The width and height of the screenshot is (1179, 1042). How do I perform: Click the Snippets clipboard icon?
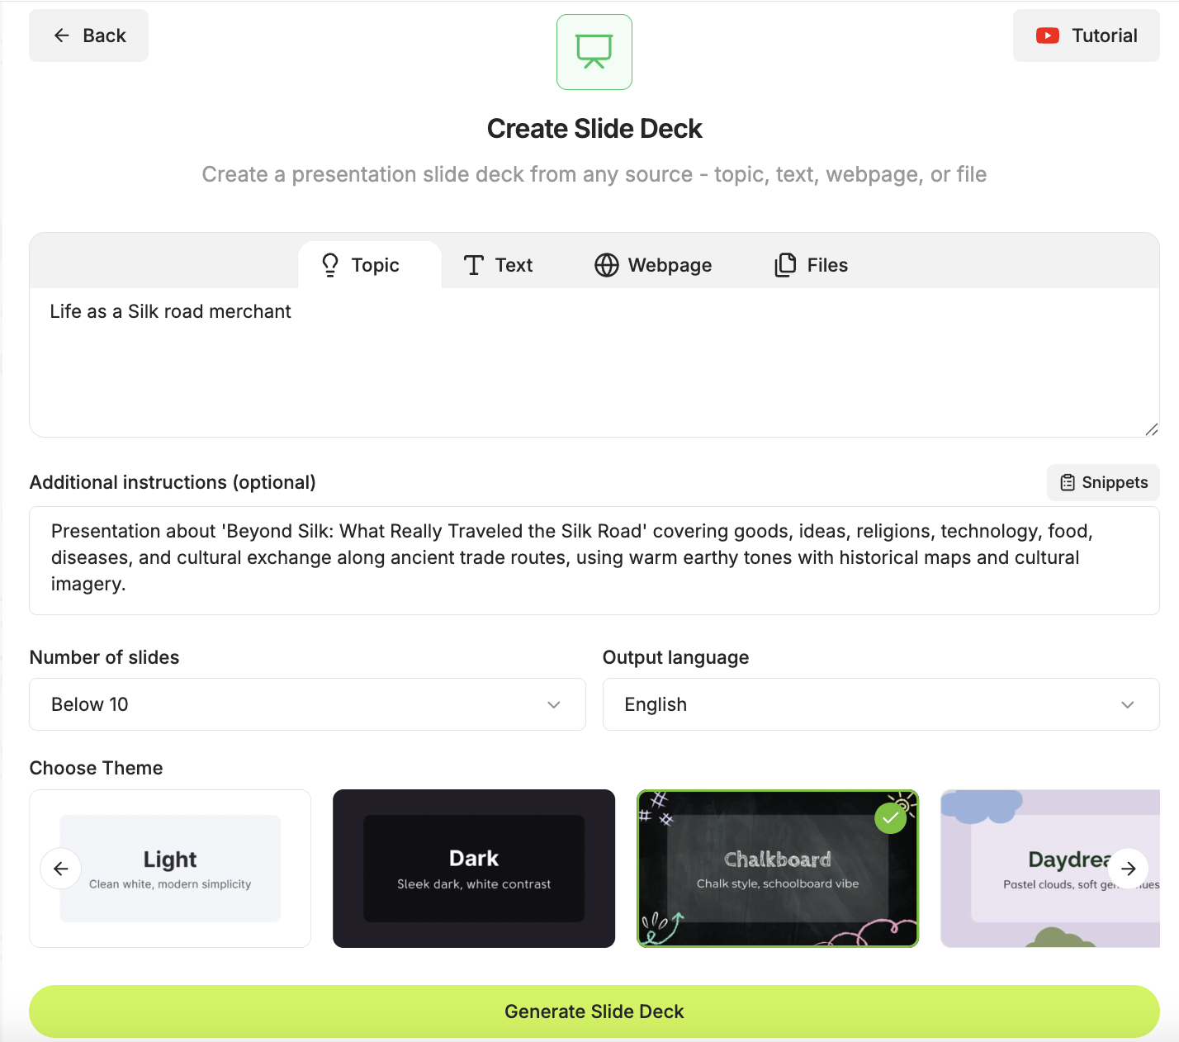point(1067,483)
